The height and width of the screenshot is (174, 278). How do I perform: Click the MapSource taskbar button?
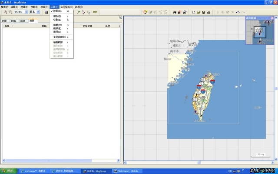[96, 171]
